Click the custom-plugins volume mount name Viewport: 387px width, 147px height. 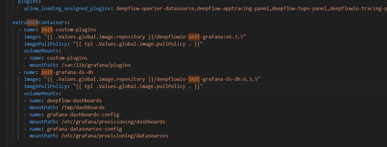[x=67, y=58]
